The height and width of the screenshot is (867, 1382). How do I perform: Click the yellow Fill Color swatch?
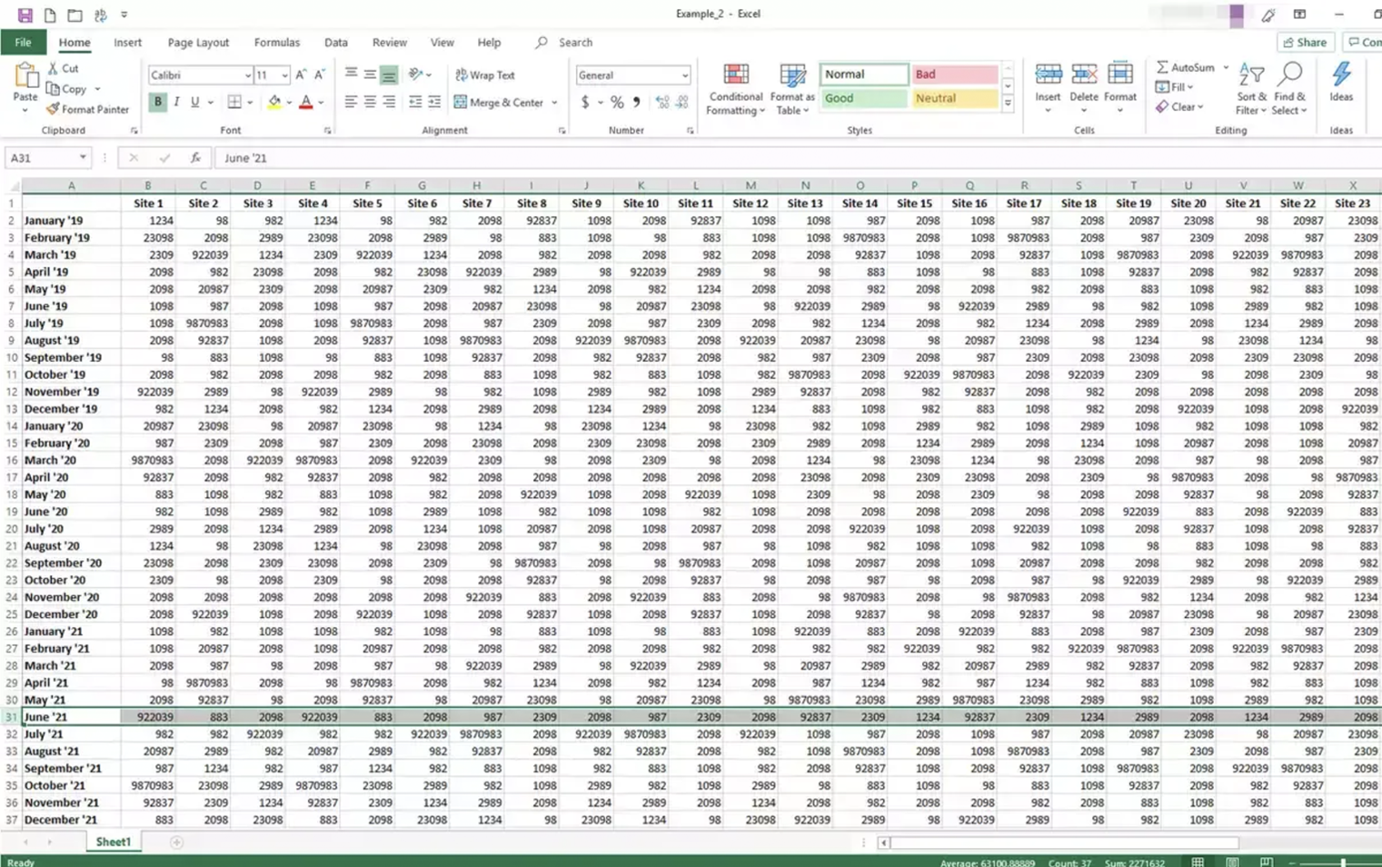[273, 103]
